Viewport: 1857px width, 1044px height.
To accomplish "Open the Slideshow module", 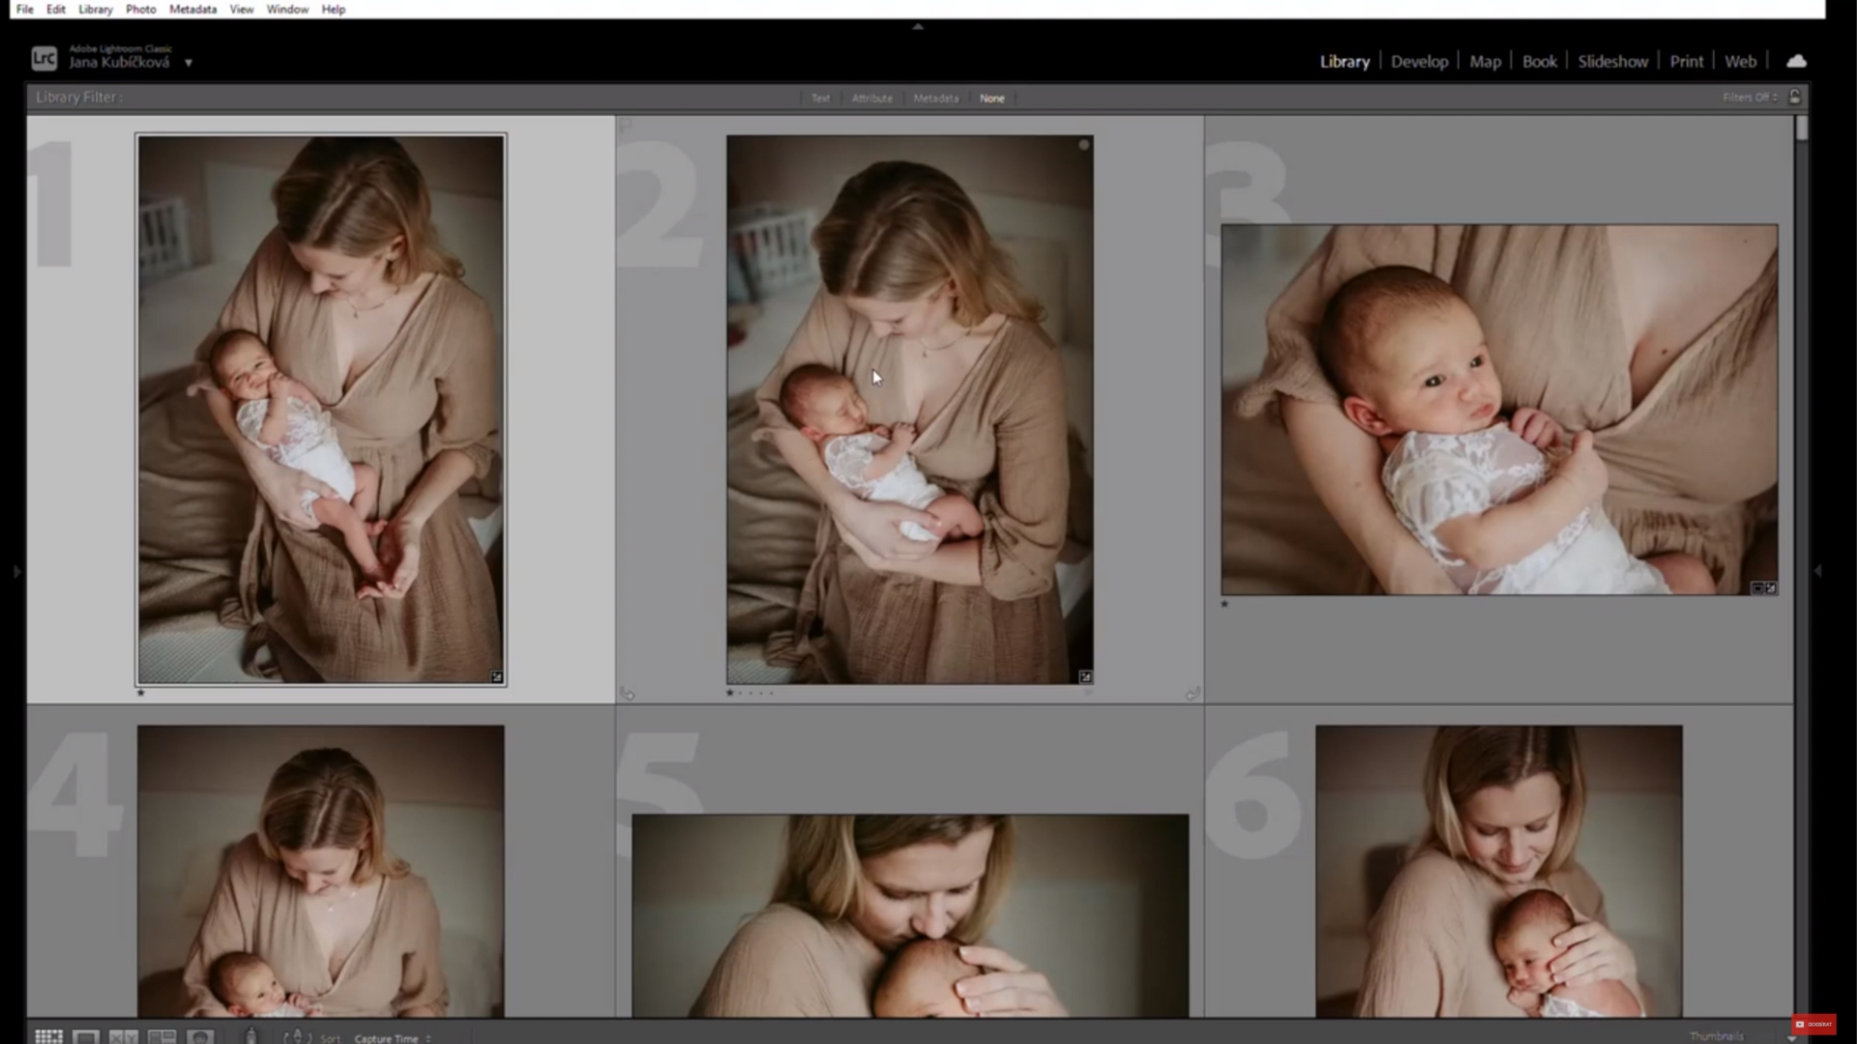I will (x=1613, y=61).
